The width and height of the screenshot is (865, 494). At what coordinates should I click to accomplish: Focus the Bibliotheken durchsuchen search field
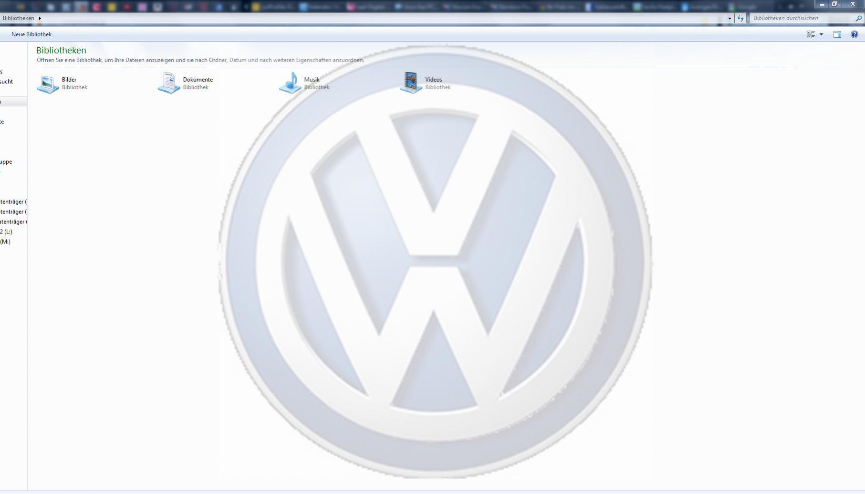(x=806, y=18)
